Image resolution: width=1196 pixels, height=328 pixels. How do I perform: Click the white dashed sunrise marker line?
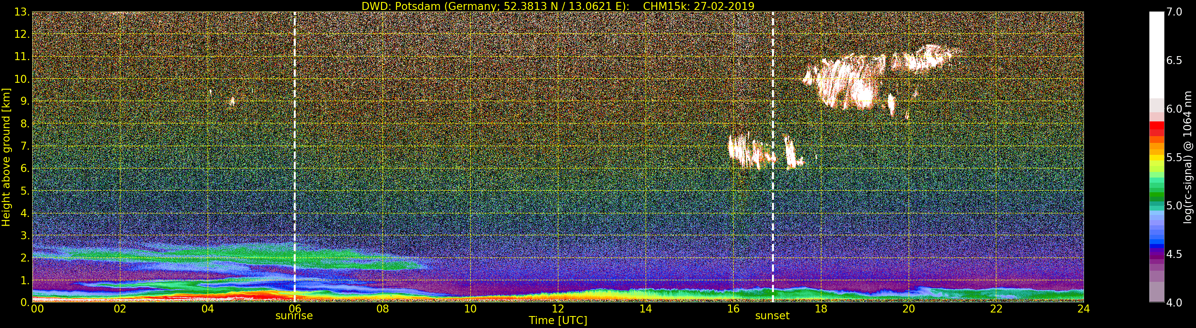295,157
